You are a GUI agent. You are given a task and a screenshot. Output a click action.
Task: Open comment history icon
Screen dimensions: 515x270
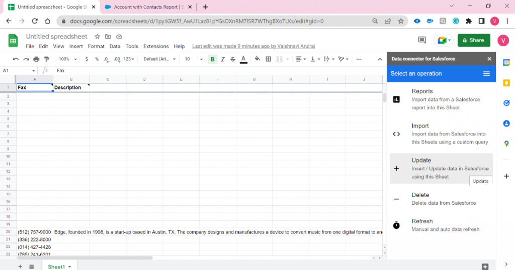tap(422, 40)
